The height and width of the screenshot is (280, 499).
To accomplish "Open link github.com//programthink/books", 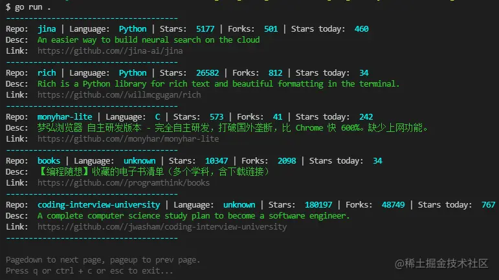I will click(124, 183).
